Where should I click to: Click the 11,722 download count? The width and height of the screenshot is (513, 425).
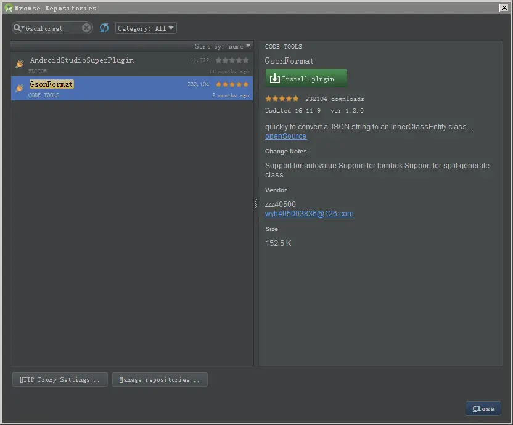click(x=200, y=60)
